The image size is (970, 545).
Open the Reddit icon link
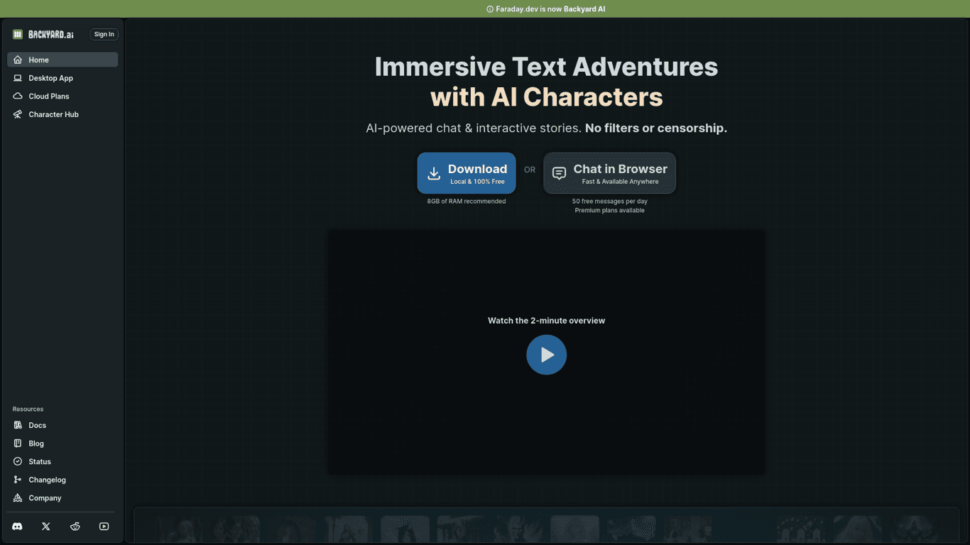pyautogui.click(x=75, y=527)
